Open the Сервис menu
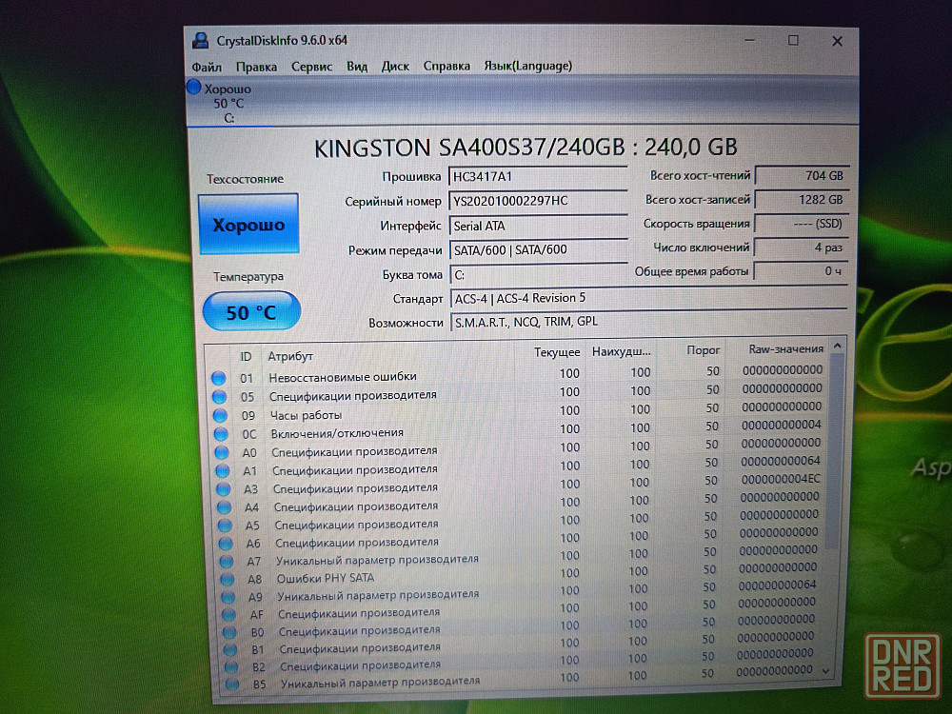This screenshot has width=952, height=714. (x=311, y=67)
